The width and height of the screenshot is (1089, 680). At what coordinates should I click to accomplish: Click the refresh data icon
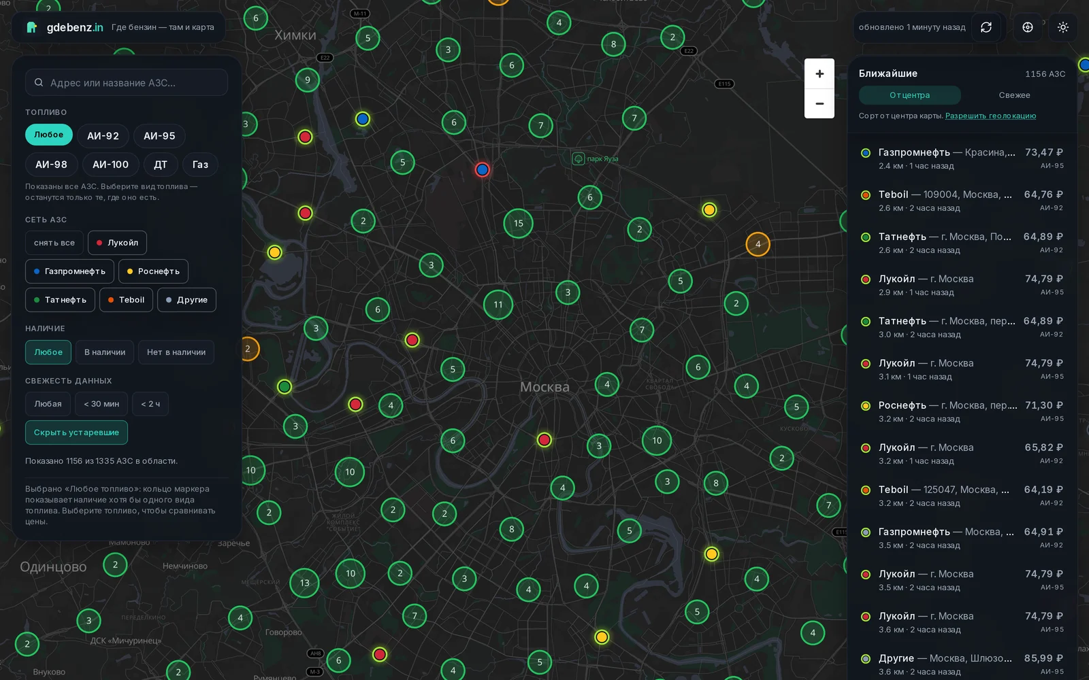click(x=986, y=27)
